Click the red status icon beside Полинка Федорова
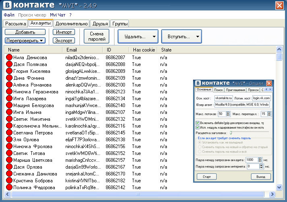Screen dimensions: 287x202 click(9, 188)
